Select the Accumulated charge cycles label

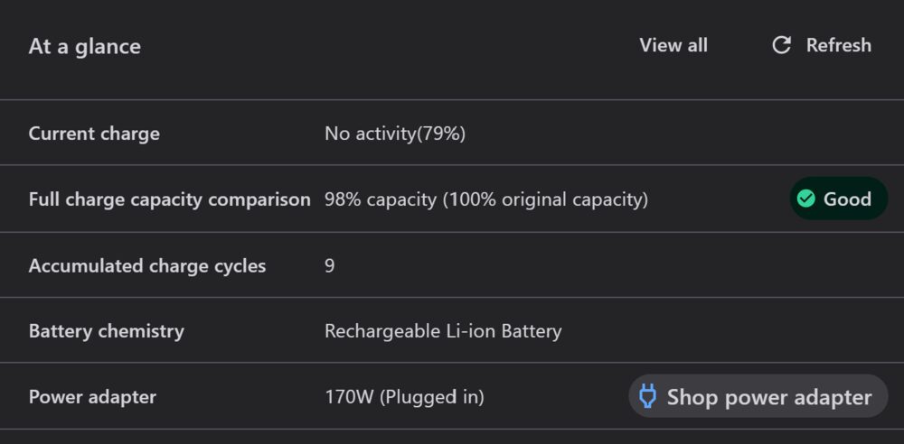(x=147, y=265)
